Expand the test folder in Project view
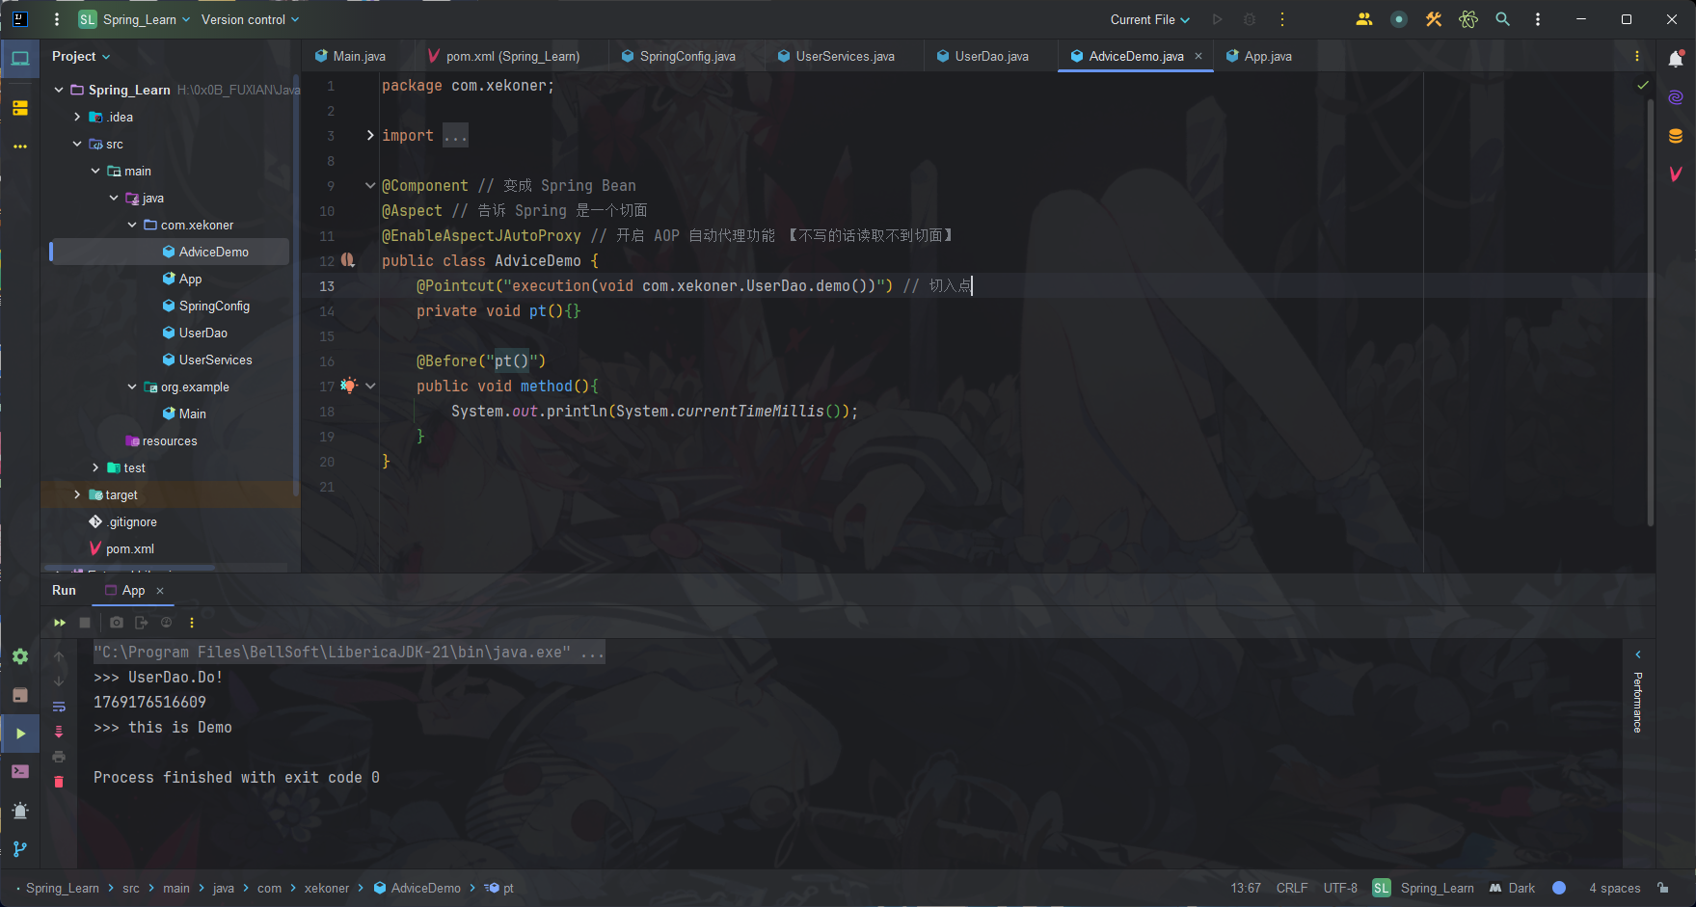 click(95, 467)
